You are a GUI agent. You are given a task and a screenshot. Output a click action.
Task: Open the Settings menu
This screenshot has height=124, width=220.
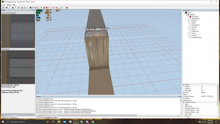[9, 5]
